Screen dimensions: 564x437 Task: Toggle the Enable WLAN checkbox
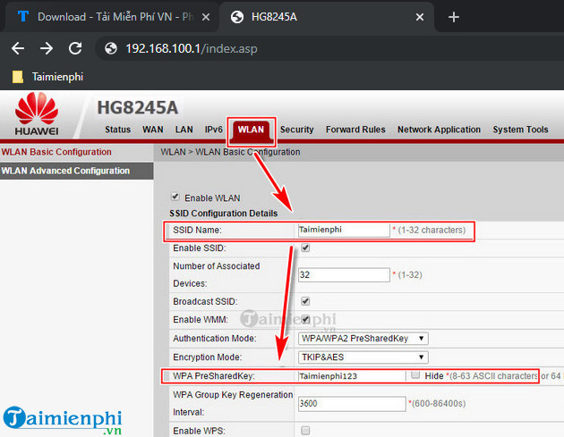coord(175,197)
